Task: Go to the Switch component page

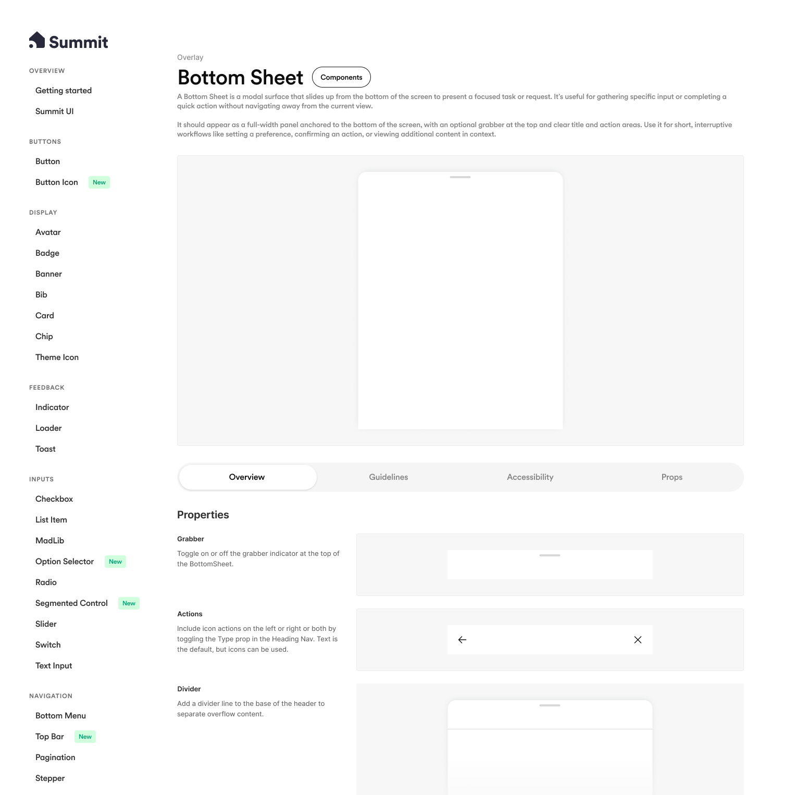Action: coord(48,645)
